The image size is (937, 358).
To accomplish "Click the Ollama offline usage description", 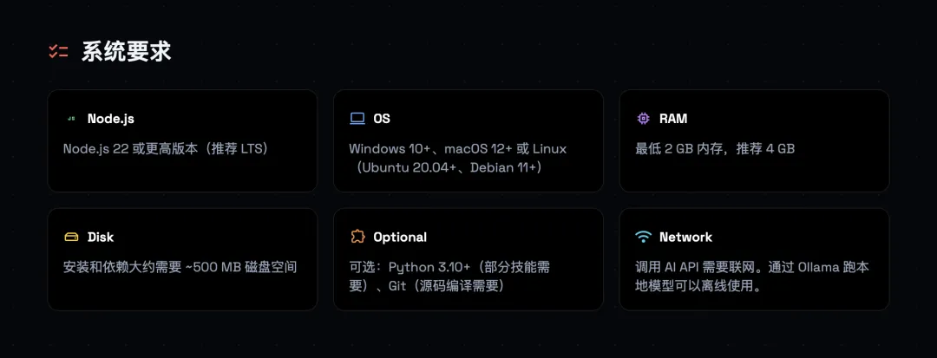I will pyautogui.click(x=752, y=276).
